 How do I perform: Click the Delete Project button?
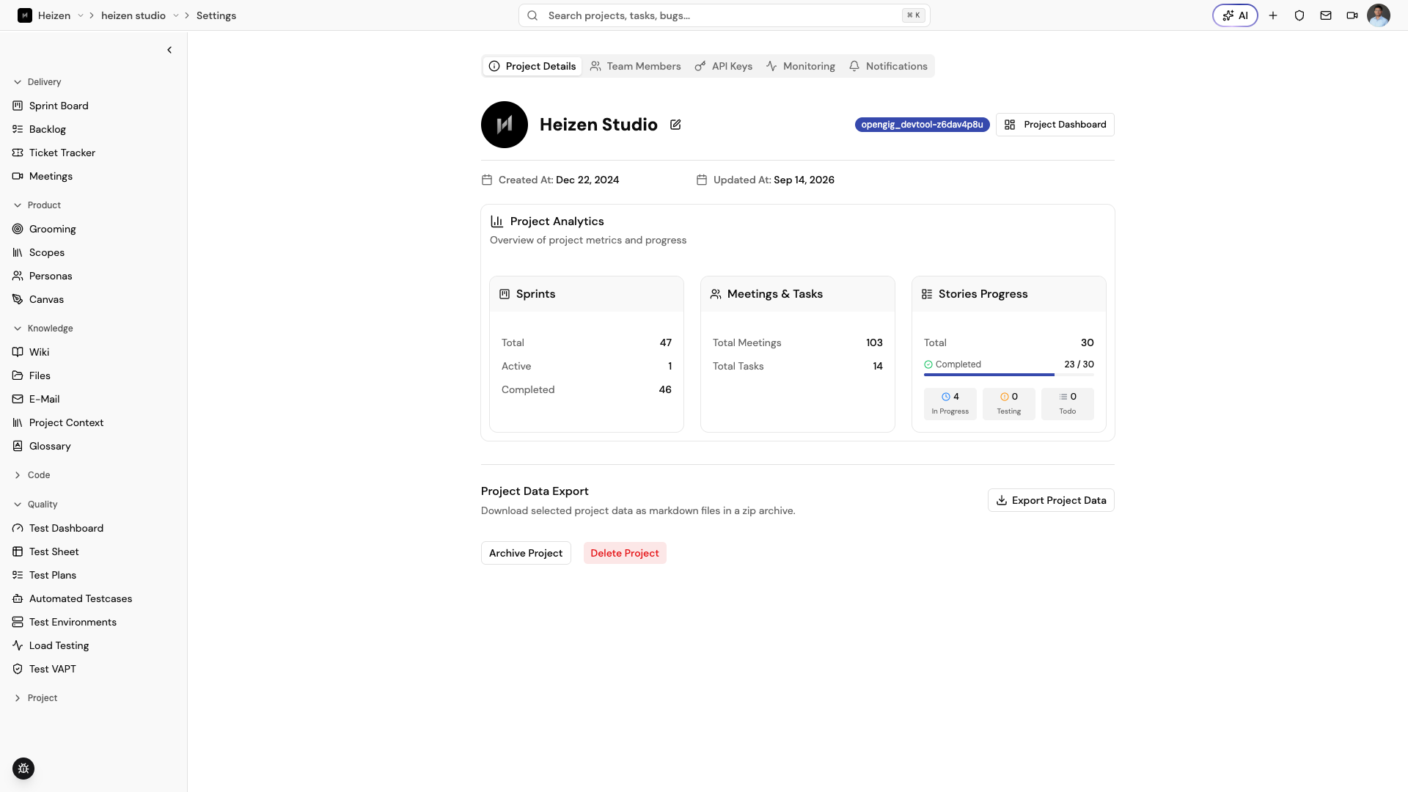tap(625, 553)
